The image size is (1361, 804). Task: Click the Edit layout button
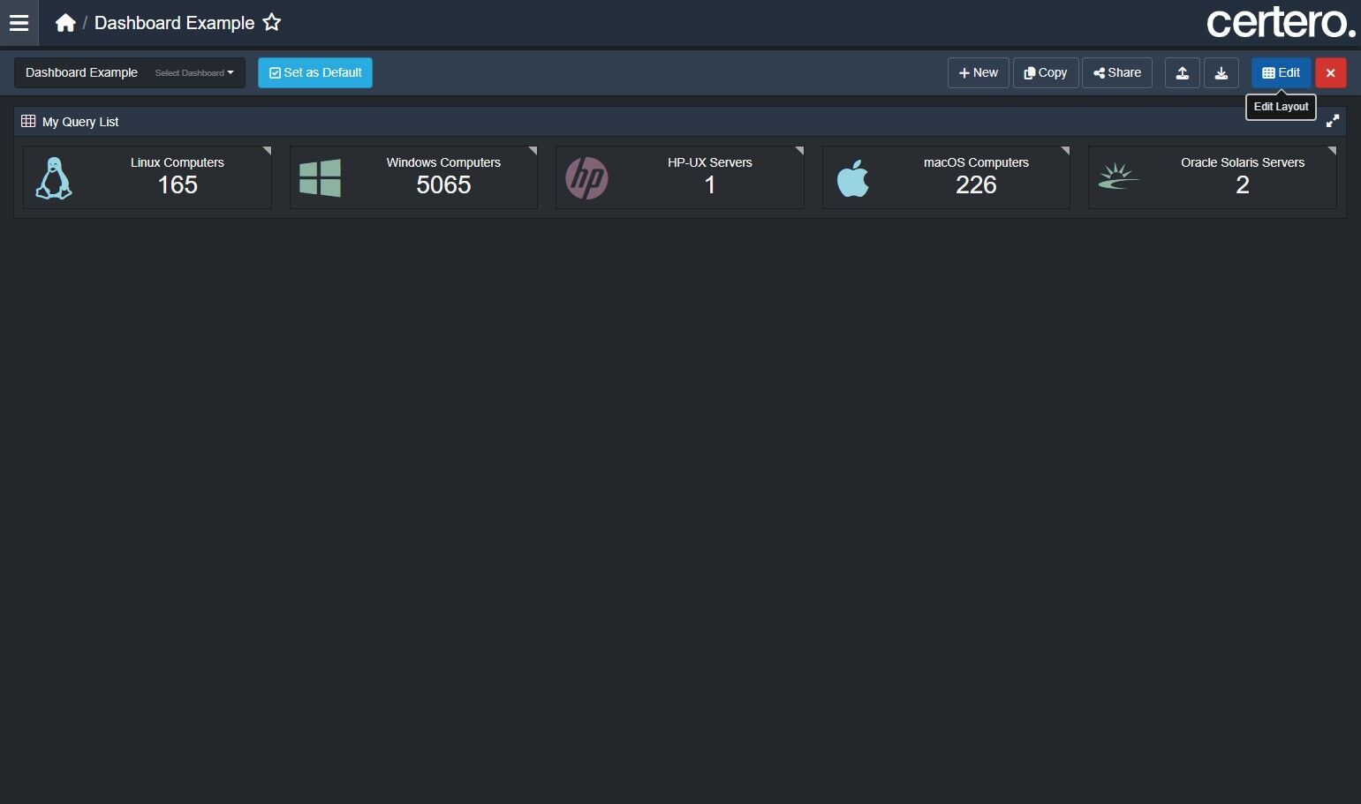[x=1282, y=72]
